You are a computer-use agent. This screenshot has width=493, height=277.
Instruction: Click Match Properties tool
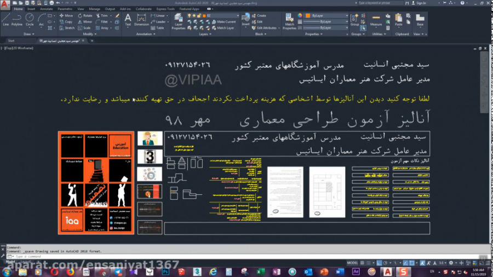tap(289, 21)
